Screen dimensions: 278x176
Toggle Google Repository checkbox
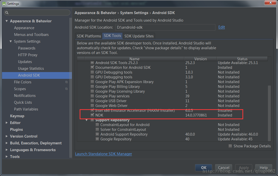pyautogui.click(x=97, y=139)
